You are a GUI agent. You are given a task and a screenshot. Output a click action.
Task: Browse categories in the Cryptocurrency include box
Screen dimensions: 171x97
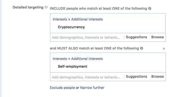coord(157,37)
